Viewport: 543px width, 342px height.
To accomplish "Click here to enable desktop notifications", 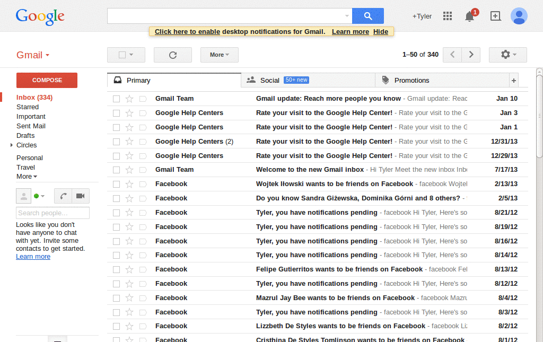I will [x=187, y=31].
